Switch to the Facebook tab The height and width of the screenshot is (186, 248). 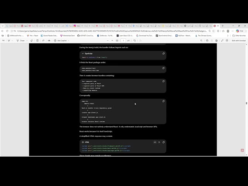[x=69, y=26]
